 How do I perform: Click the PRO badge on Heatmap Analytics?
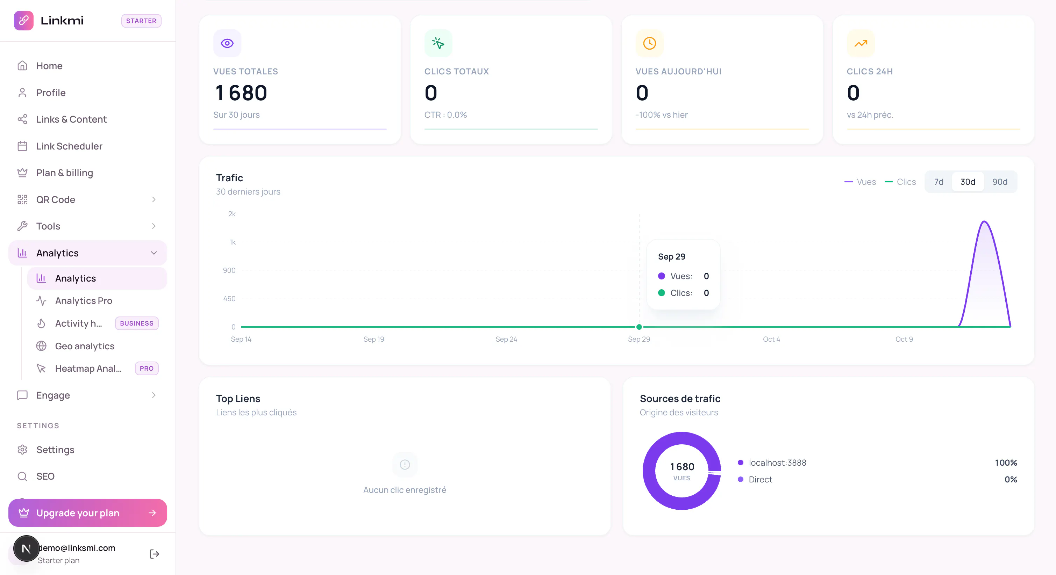pyautogui.click(x=147, y=369)
